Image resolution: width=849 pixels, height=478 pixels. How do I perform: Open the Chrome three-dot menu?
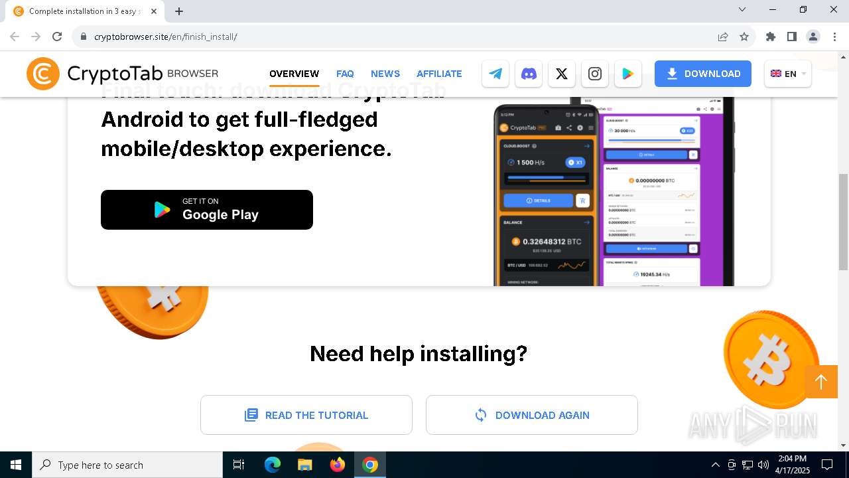[834, 37]
